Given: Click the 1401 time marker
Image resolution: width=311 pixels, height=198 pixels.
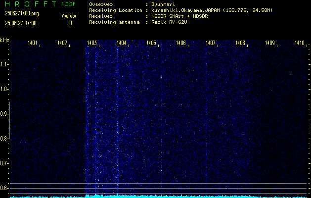Looking at the screenshot, I should click(33, 43).
